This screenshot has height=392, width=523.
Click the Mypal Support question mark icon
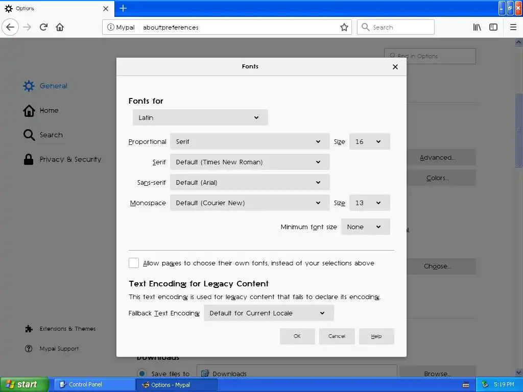coord(29,349)
